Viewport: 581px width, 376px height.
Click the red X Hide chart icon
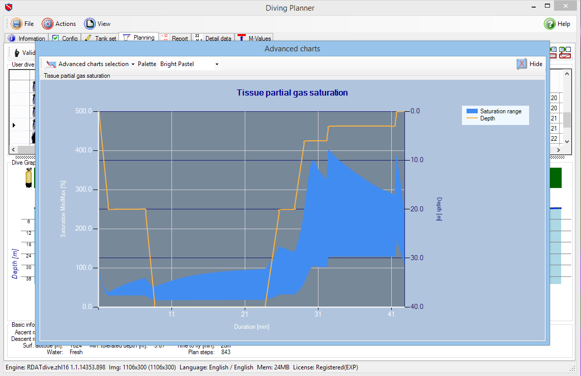[521, 64]
